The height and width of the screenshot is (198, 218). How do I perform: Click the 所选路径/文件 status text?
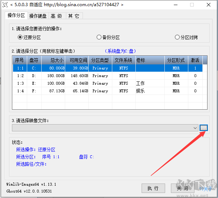point(31,164)
